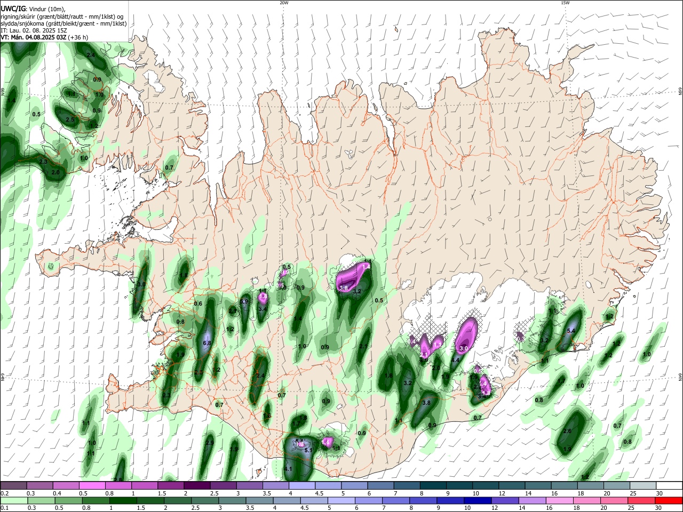The height and width of the screenshot is (512, 683).
Task: Click the 4.4 precipitation value on the map
Action: click(455, 361)
